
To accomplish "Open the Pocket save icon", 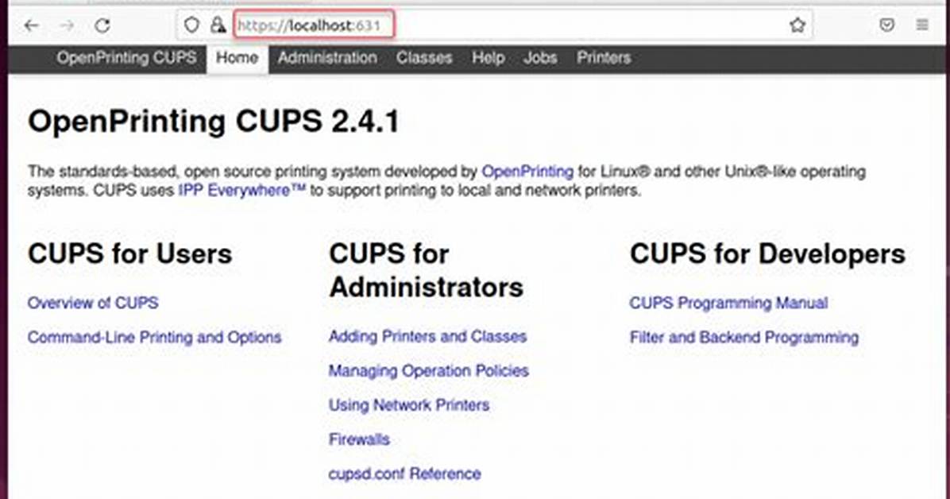I will pos(886,25).
